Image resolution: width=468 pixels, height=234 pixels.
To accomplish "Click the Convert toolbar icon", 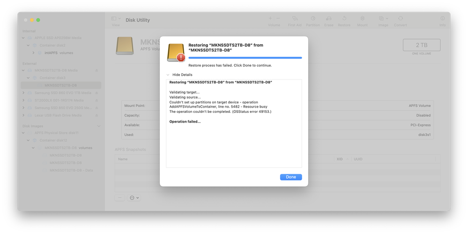I will 400,18.
